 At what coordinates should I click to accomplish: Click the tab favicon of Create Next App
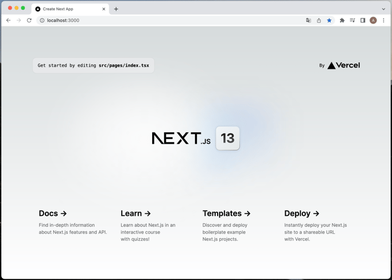pos(38,9)
